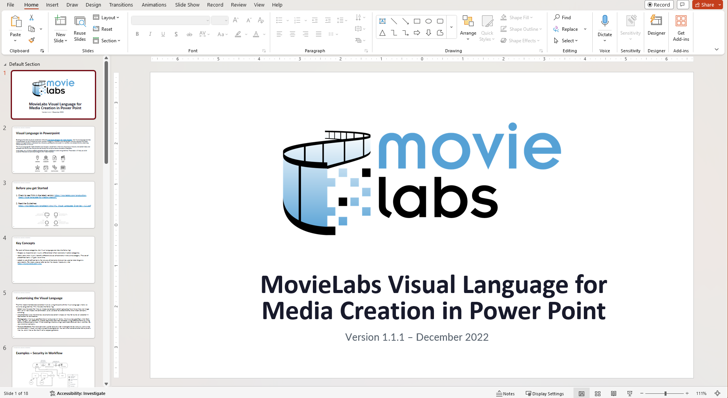Viewport: 728px width, 398px height.
Task: Click Replace button
Action: click(x=566, y=29)
